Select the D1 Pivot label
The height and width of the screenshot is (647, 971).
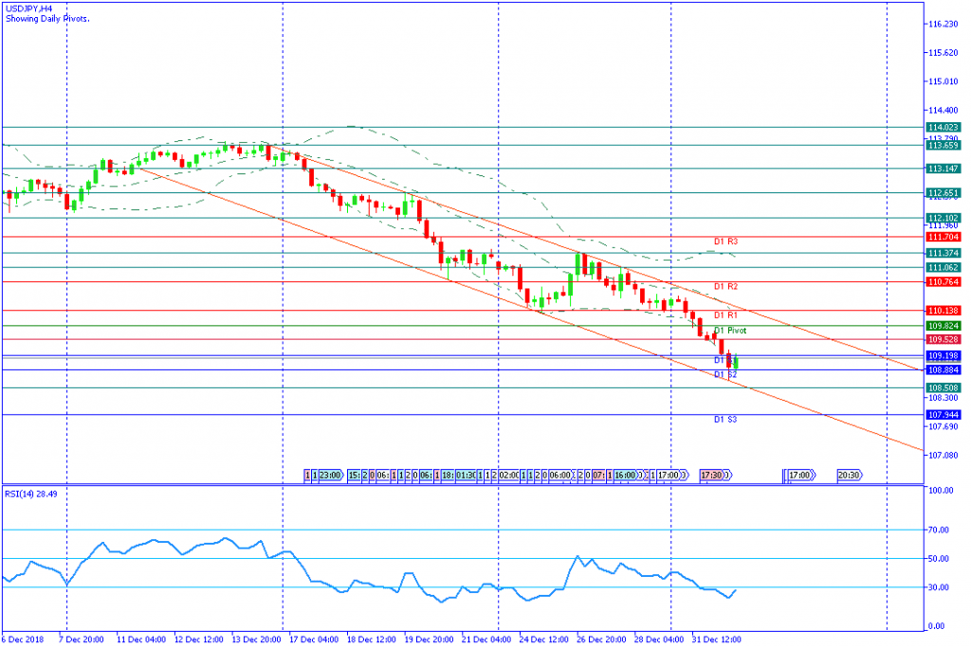(x=731, y=331)
